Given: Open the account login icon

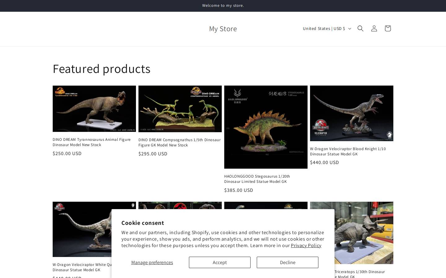Looking at the screenshot, I should [374, 28].
